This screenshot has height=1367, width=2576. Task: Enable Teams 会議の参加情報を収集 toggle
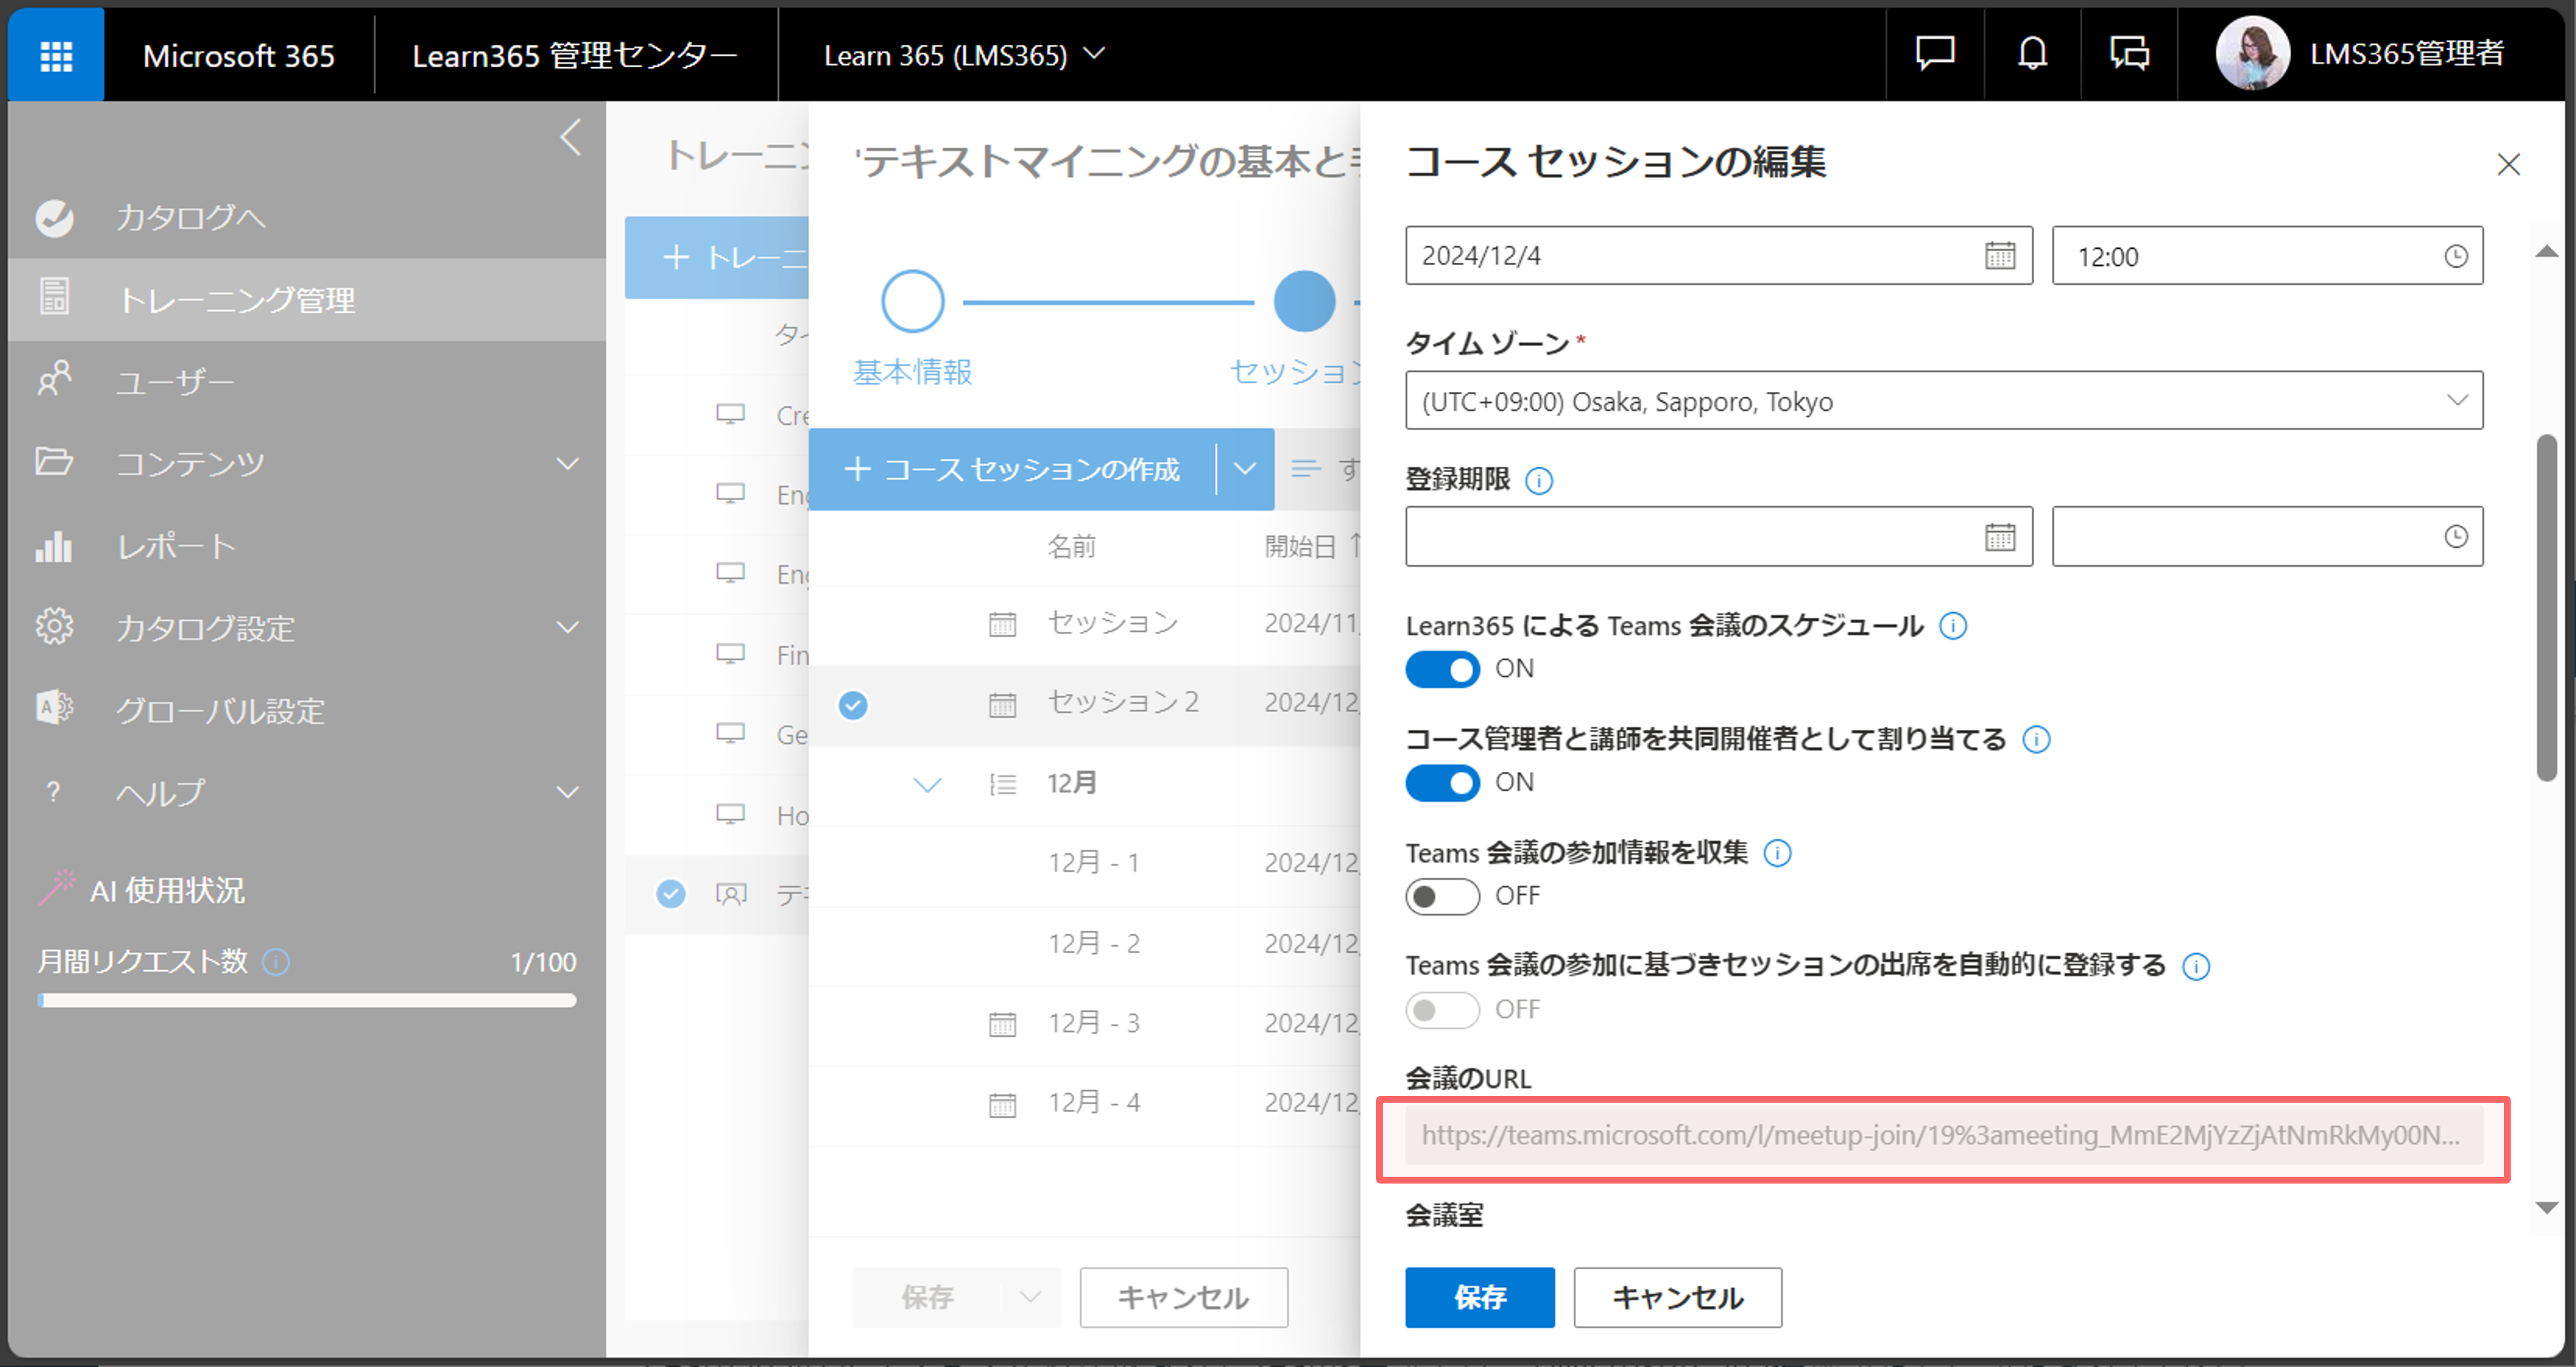1442,896
